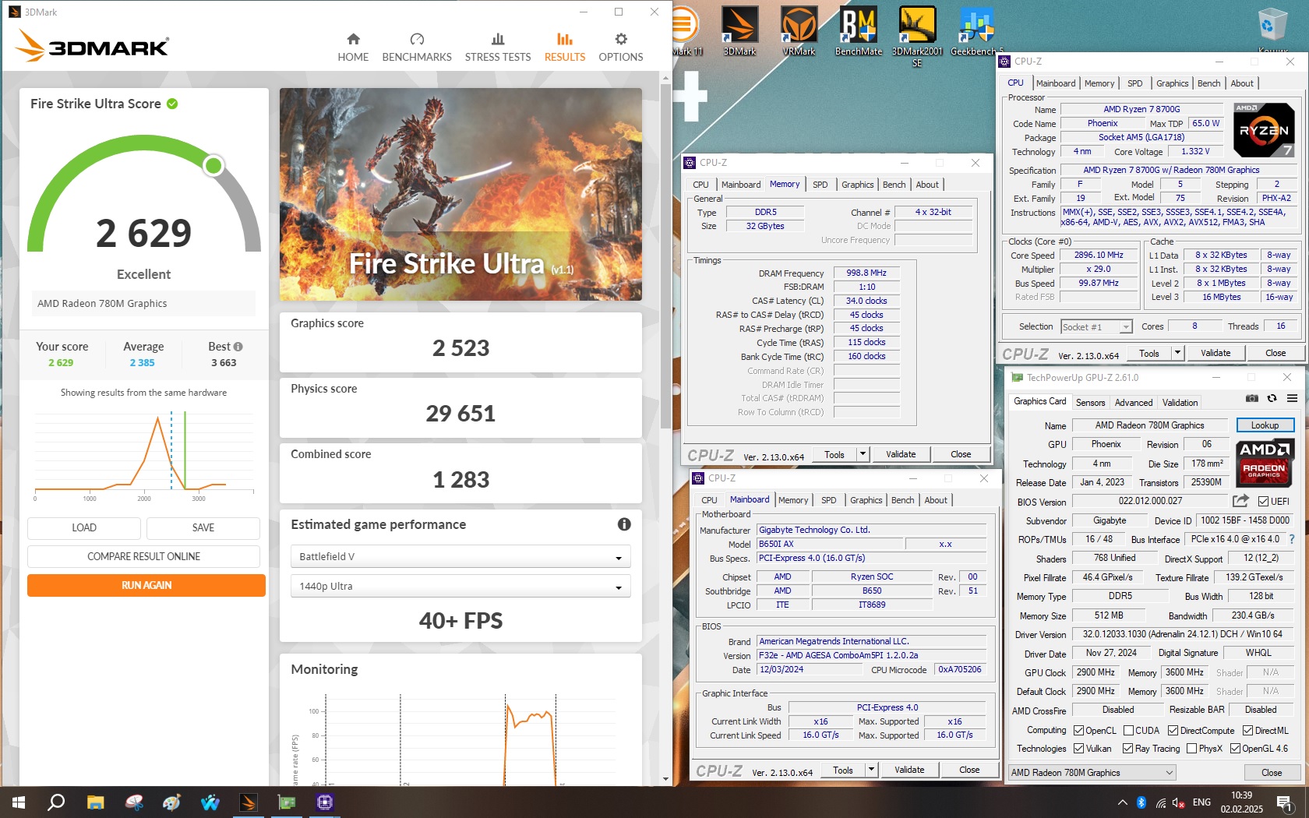The width and height of the screenshot is (1309, 818).
Task: Open the Bench tab in the CPU-Z CPU window
Action: click(1208, 83)
